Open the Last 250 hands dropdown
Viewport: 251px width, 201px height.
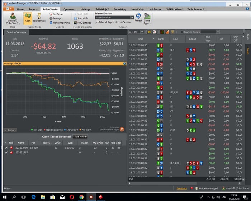click(x=142, y=32)
